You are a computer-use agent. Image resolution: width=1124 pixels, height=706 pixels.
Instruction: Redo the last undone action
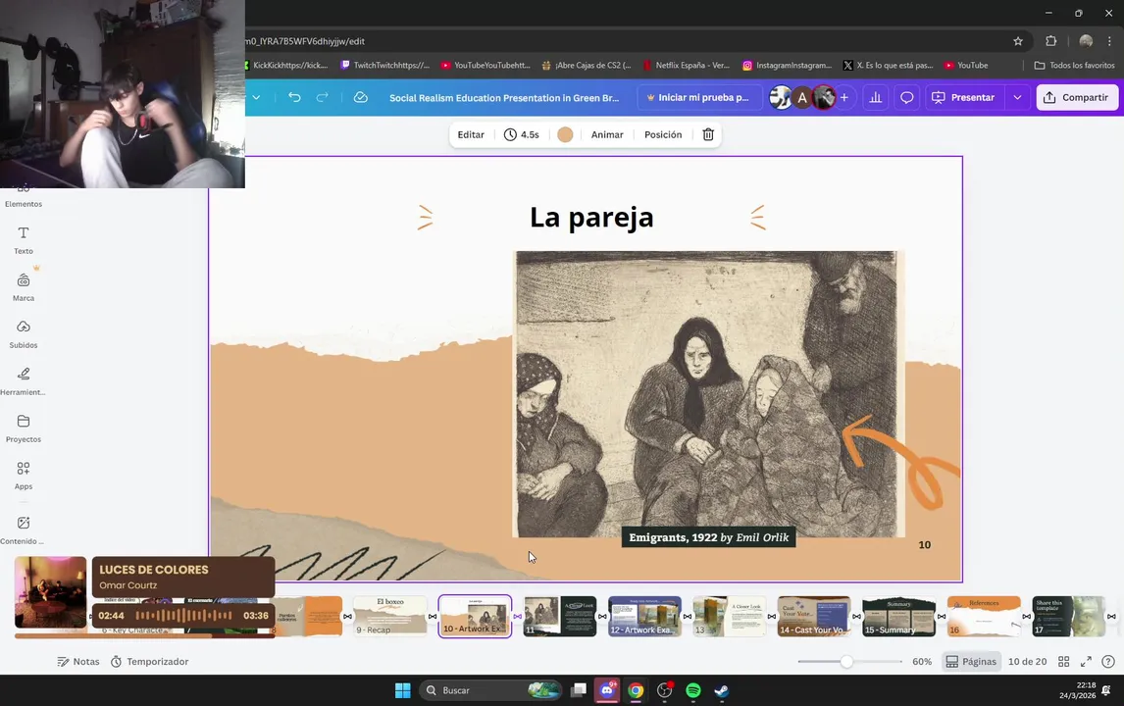(x=322, y=97)
